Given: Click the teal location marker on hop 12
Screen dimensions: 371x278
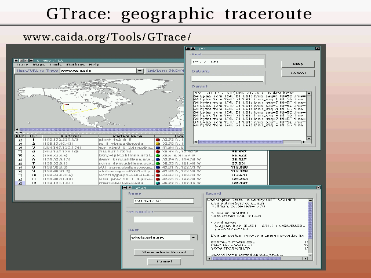Looking at the screenshot, I should (158, 183).
